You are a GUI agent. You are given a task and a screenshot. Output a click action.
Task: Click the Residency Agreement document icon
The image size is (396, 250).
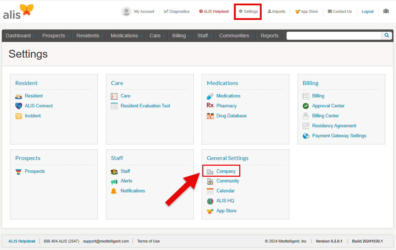(306, 126)
